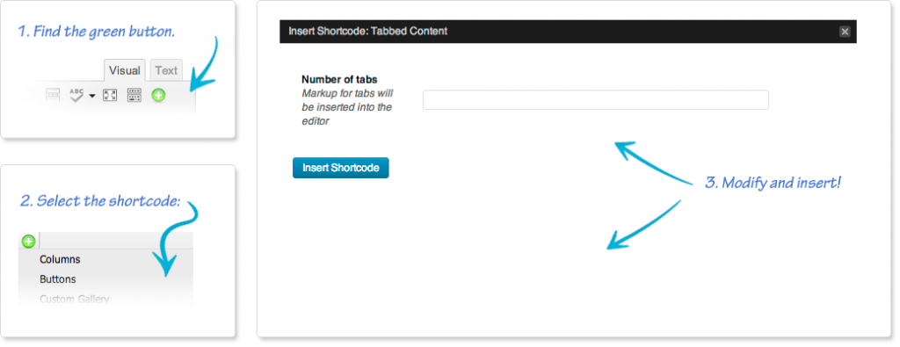The height and width of the screenshot is (347, 900).
Task: Switch to the Visual editor tab
Action: [x=125, y=70]
